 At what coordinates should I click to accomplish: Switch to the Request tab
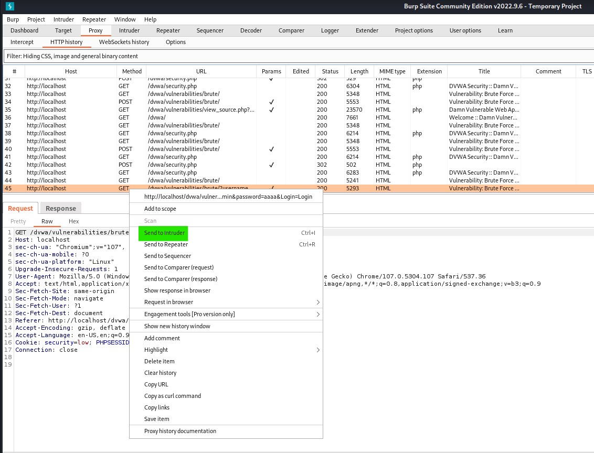(20, 208)
